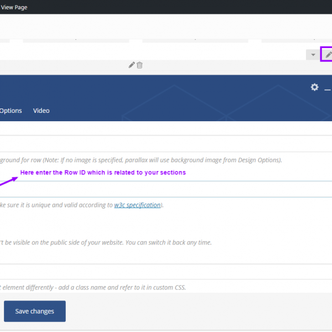
Task: Switch to the Design Options tab
Action: tap(10, 111)
